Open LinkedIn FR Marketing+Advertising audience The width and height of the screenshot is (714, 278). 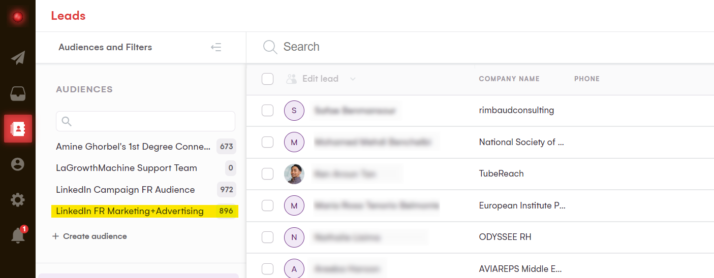pos(130,211)
